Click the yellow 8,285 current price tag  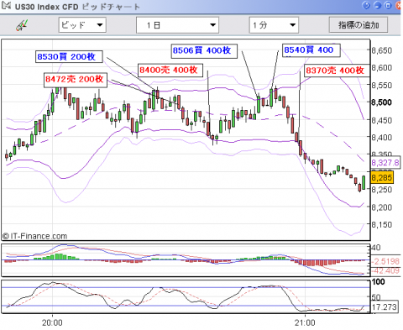tap(382, 177)
